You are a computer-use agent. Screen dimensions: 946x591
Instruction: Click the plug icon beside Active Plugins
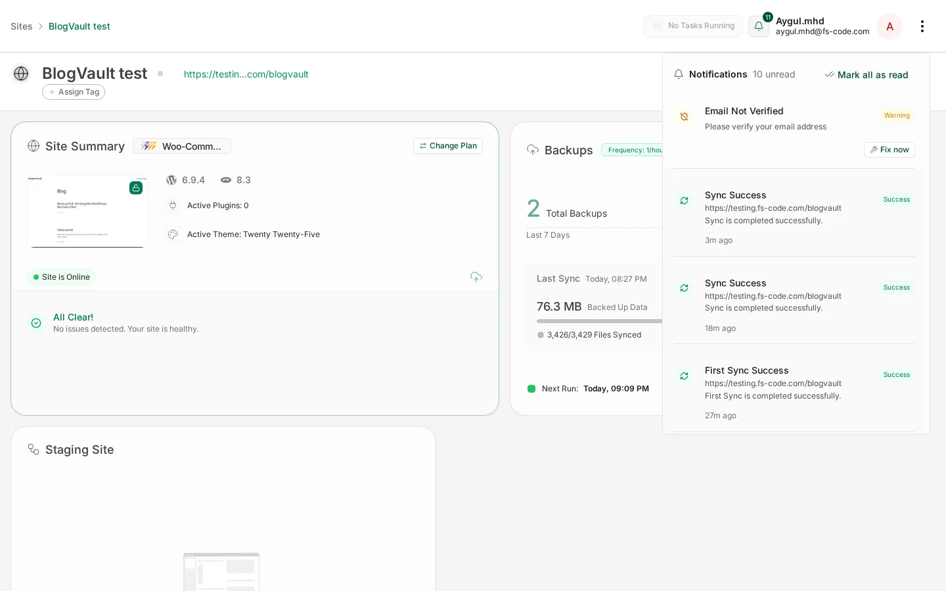pos(173,206)
